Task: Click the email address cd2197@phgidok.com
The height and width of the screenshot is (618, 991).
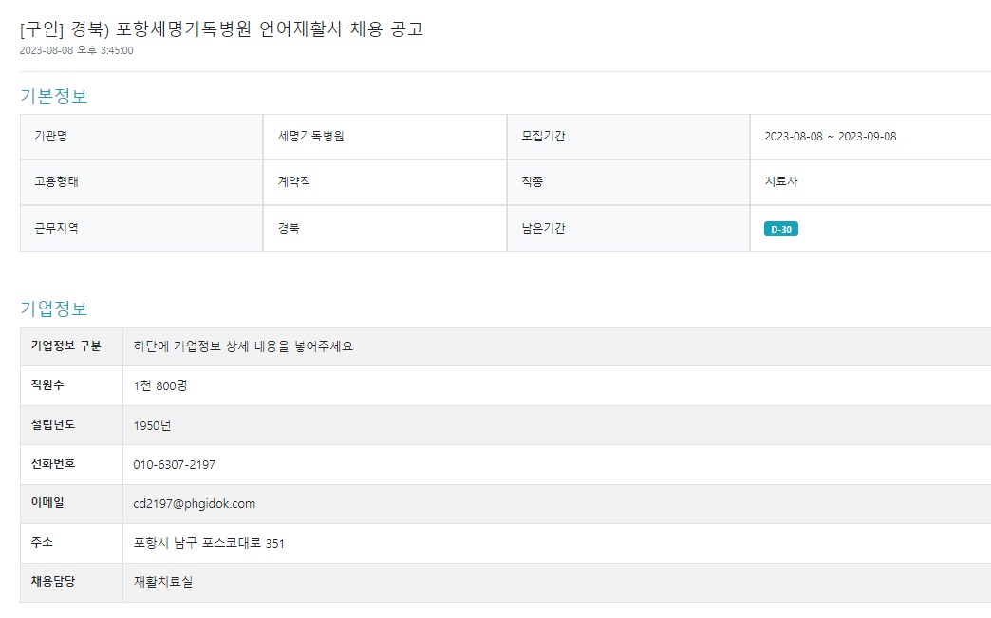Action: point(195,504)
